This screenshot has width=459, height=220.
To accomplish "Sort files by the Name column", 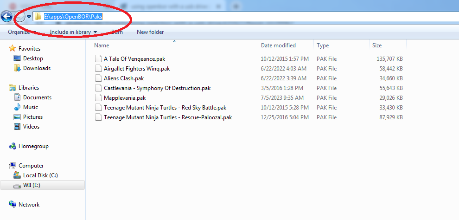I will tap(102, 45).
